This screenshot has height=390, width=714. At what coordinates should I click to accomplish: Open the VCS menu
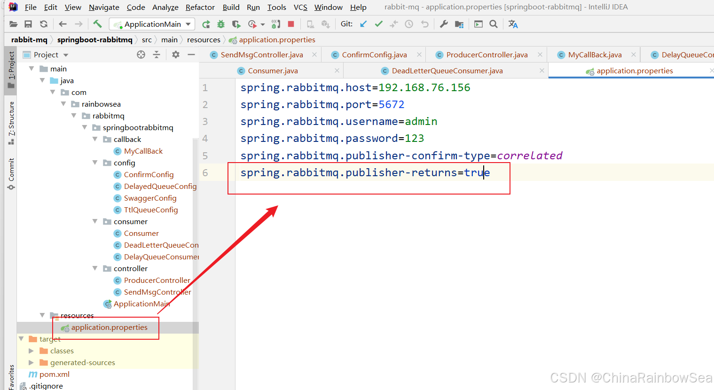300,7
